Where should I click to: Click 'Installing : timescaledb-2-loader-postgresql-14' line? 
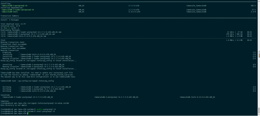pos(37,57)
